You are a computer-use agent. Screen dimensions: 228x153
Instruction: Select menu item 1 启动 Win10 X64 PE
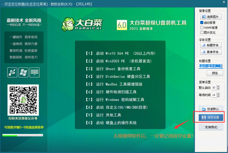click(x=120, y=54)
